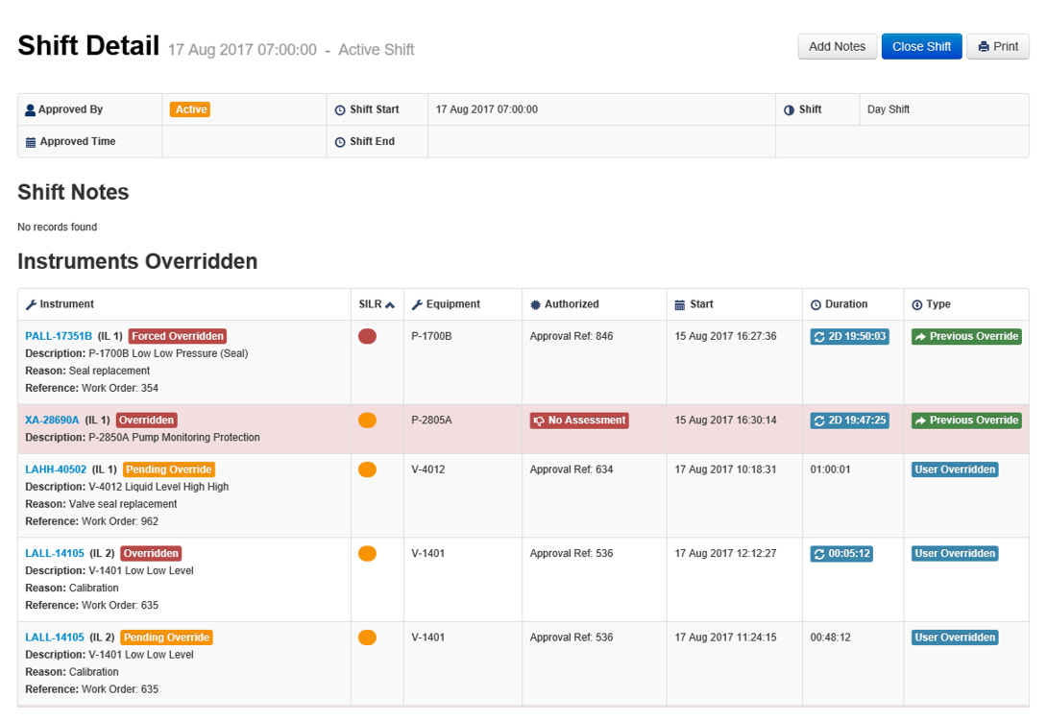Click the Duration column clock icon

pyautogui.click(x=816, y=304)
